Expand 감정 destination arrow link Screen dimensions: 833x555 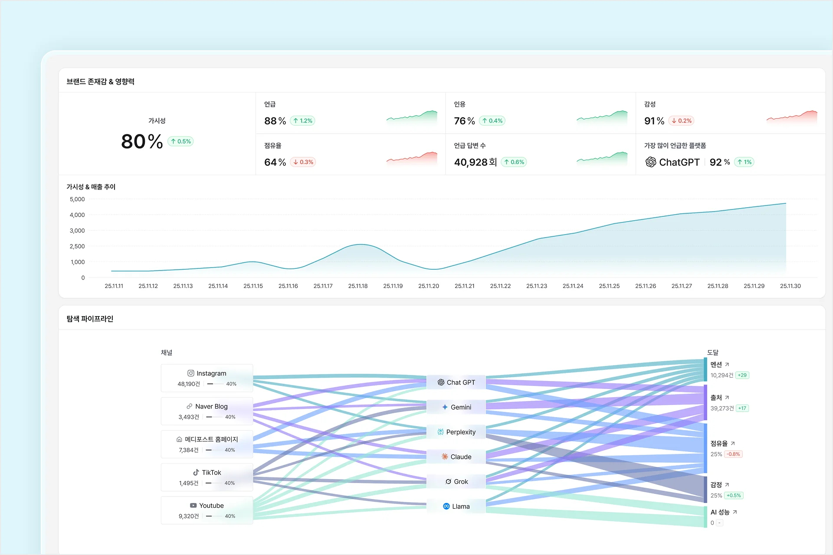727,485
